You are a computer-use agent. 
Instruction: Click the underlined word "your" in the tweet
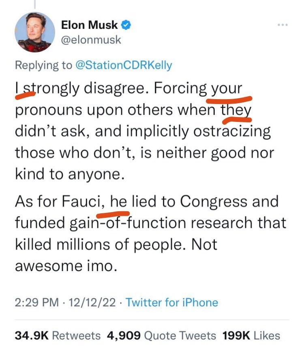point(227,88)
